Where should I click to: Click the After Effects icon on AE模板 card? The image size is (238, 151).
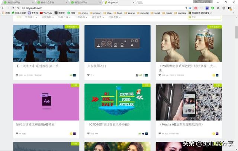click(x=74, y=134)
